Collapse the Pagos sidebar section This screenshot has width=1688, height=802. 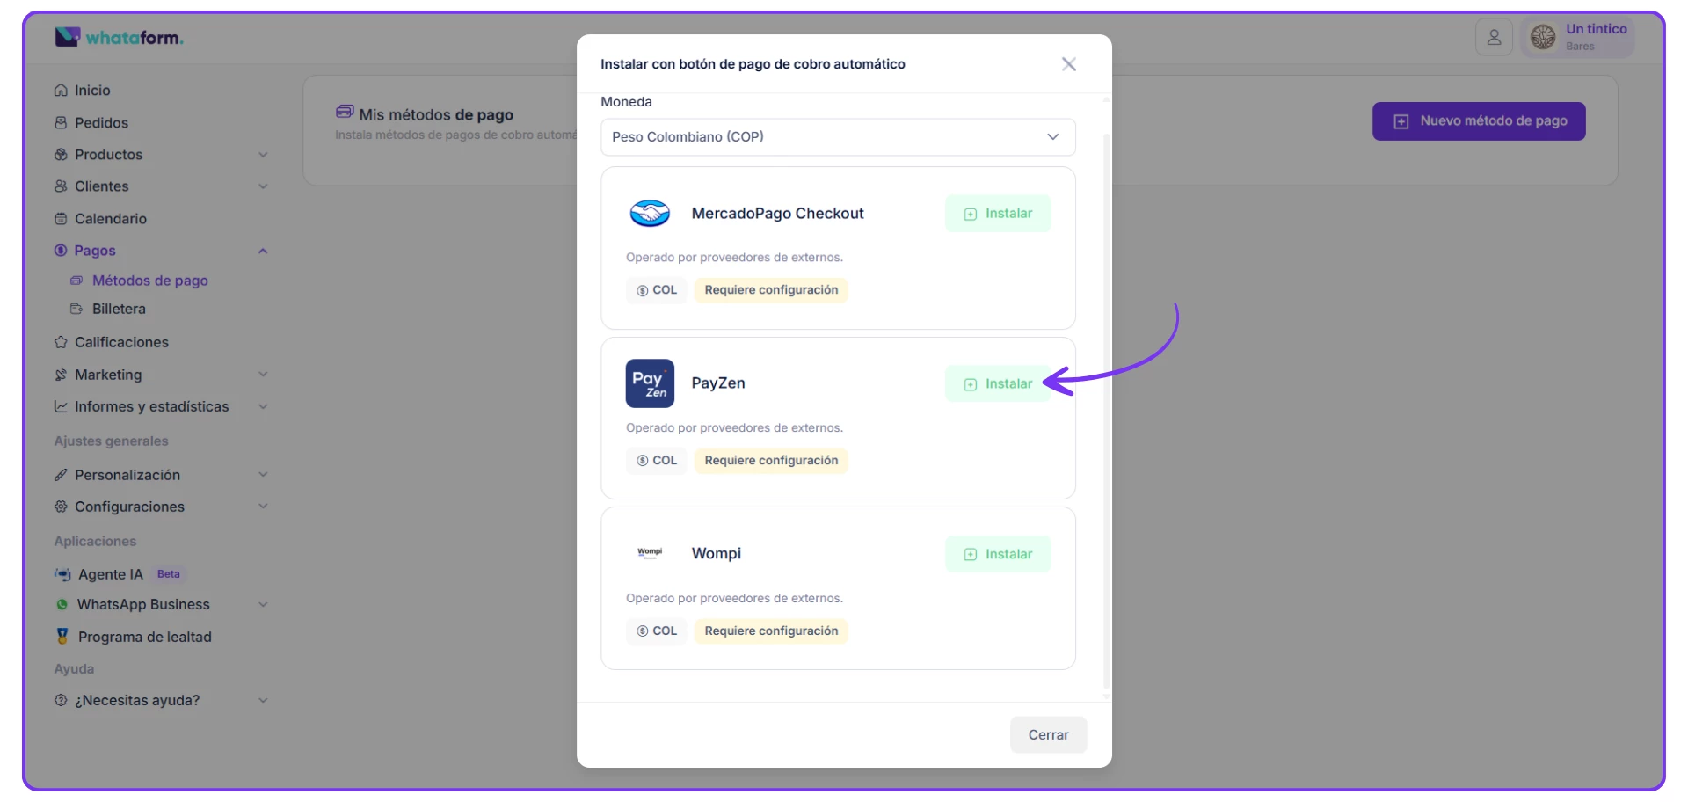(262, 252)
